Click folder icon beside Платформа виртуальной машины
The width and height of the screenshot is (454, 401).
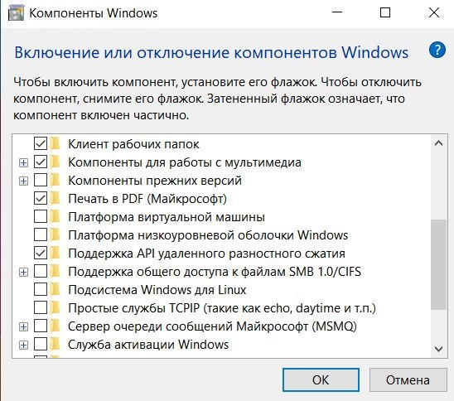55,216
